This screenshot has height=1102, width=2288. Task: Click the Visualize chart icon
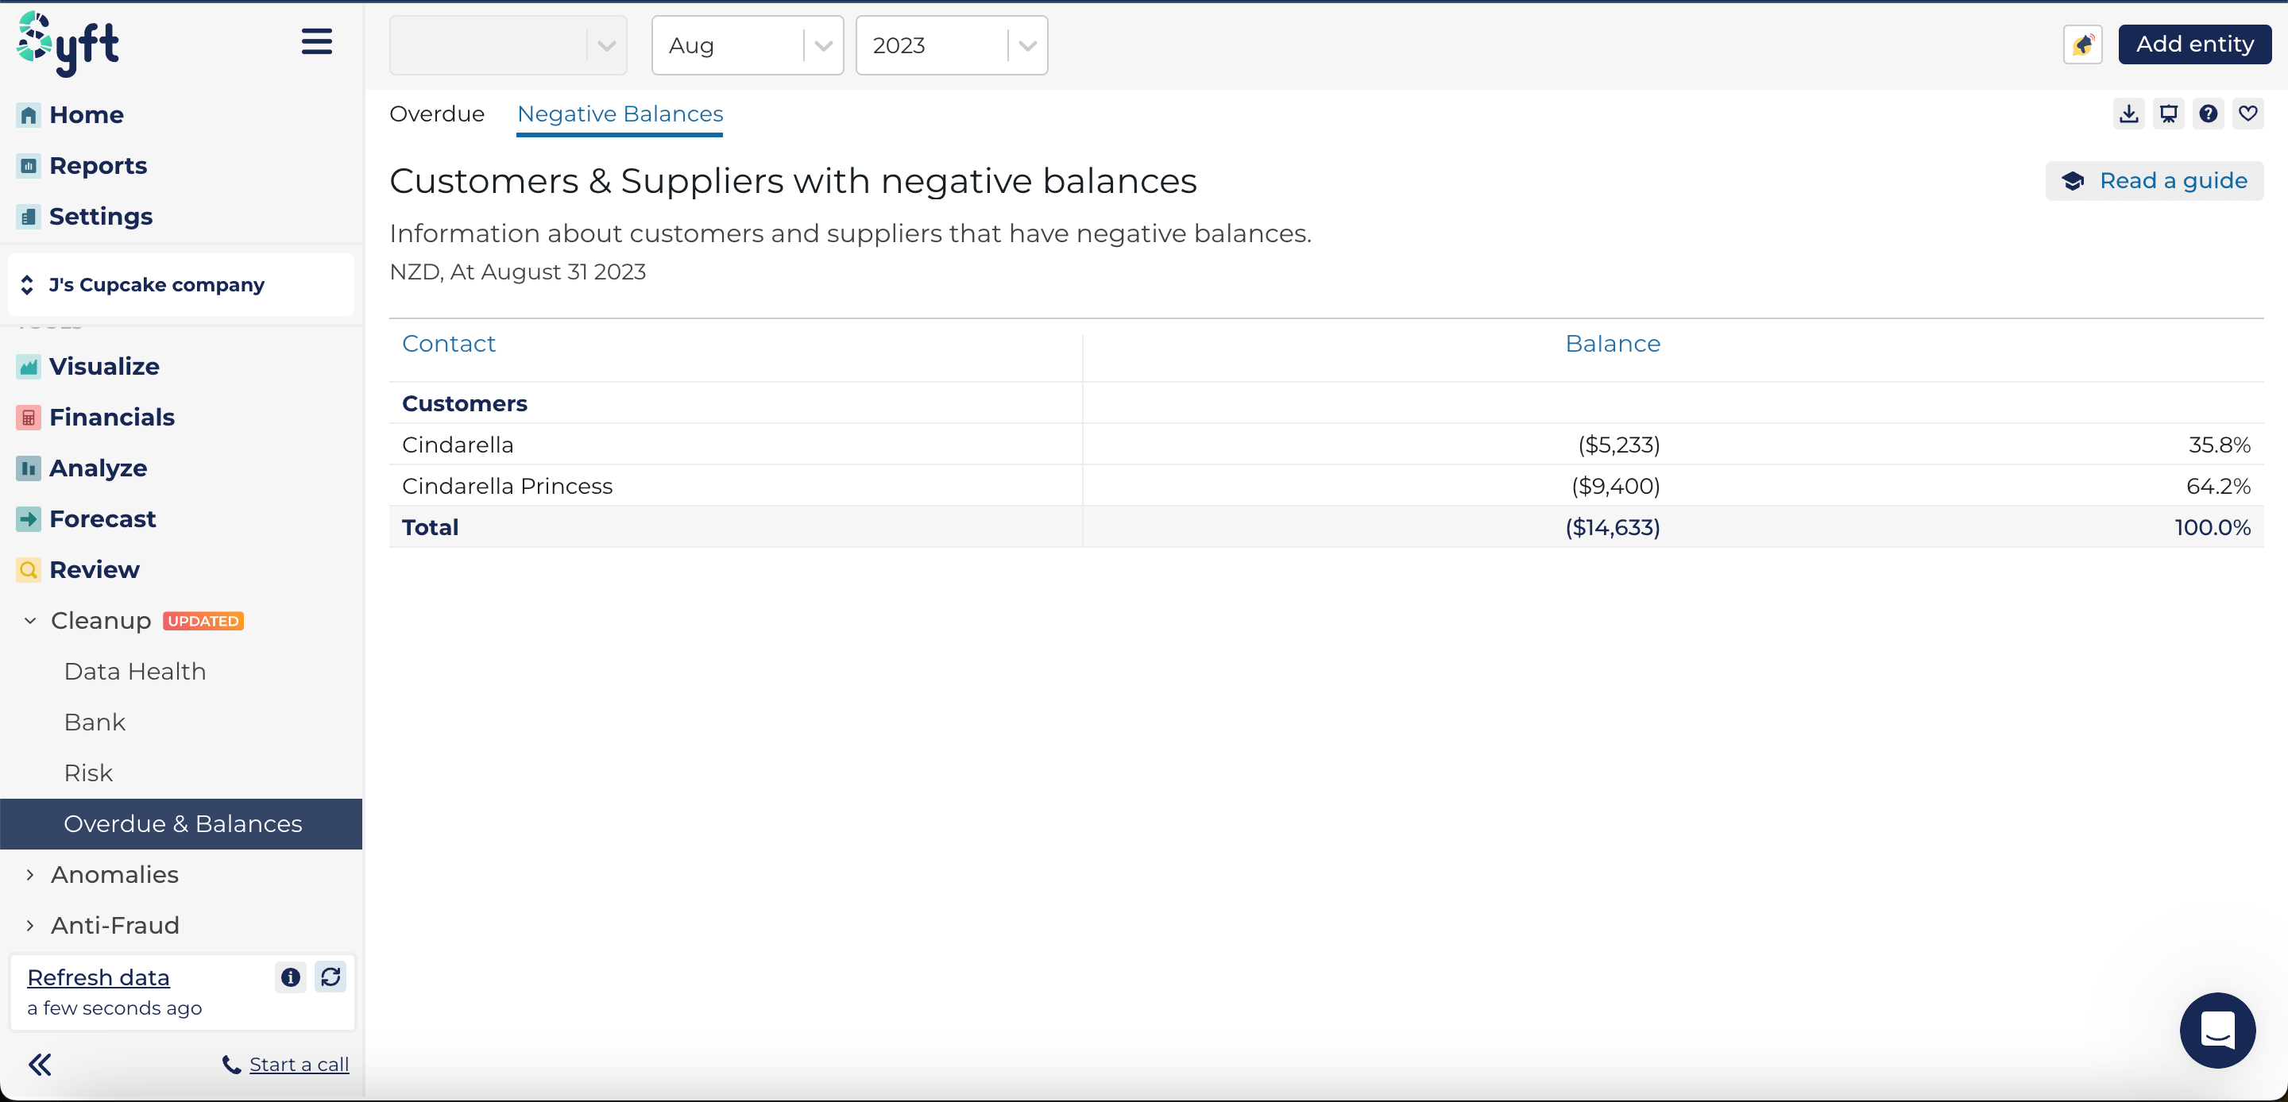pyautogui.click(x=28, y=366)
